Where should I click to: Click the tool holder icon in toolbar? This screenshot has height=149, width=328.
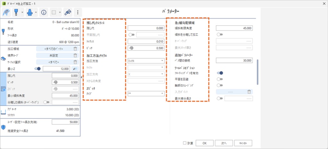(x=30, y=12)
